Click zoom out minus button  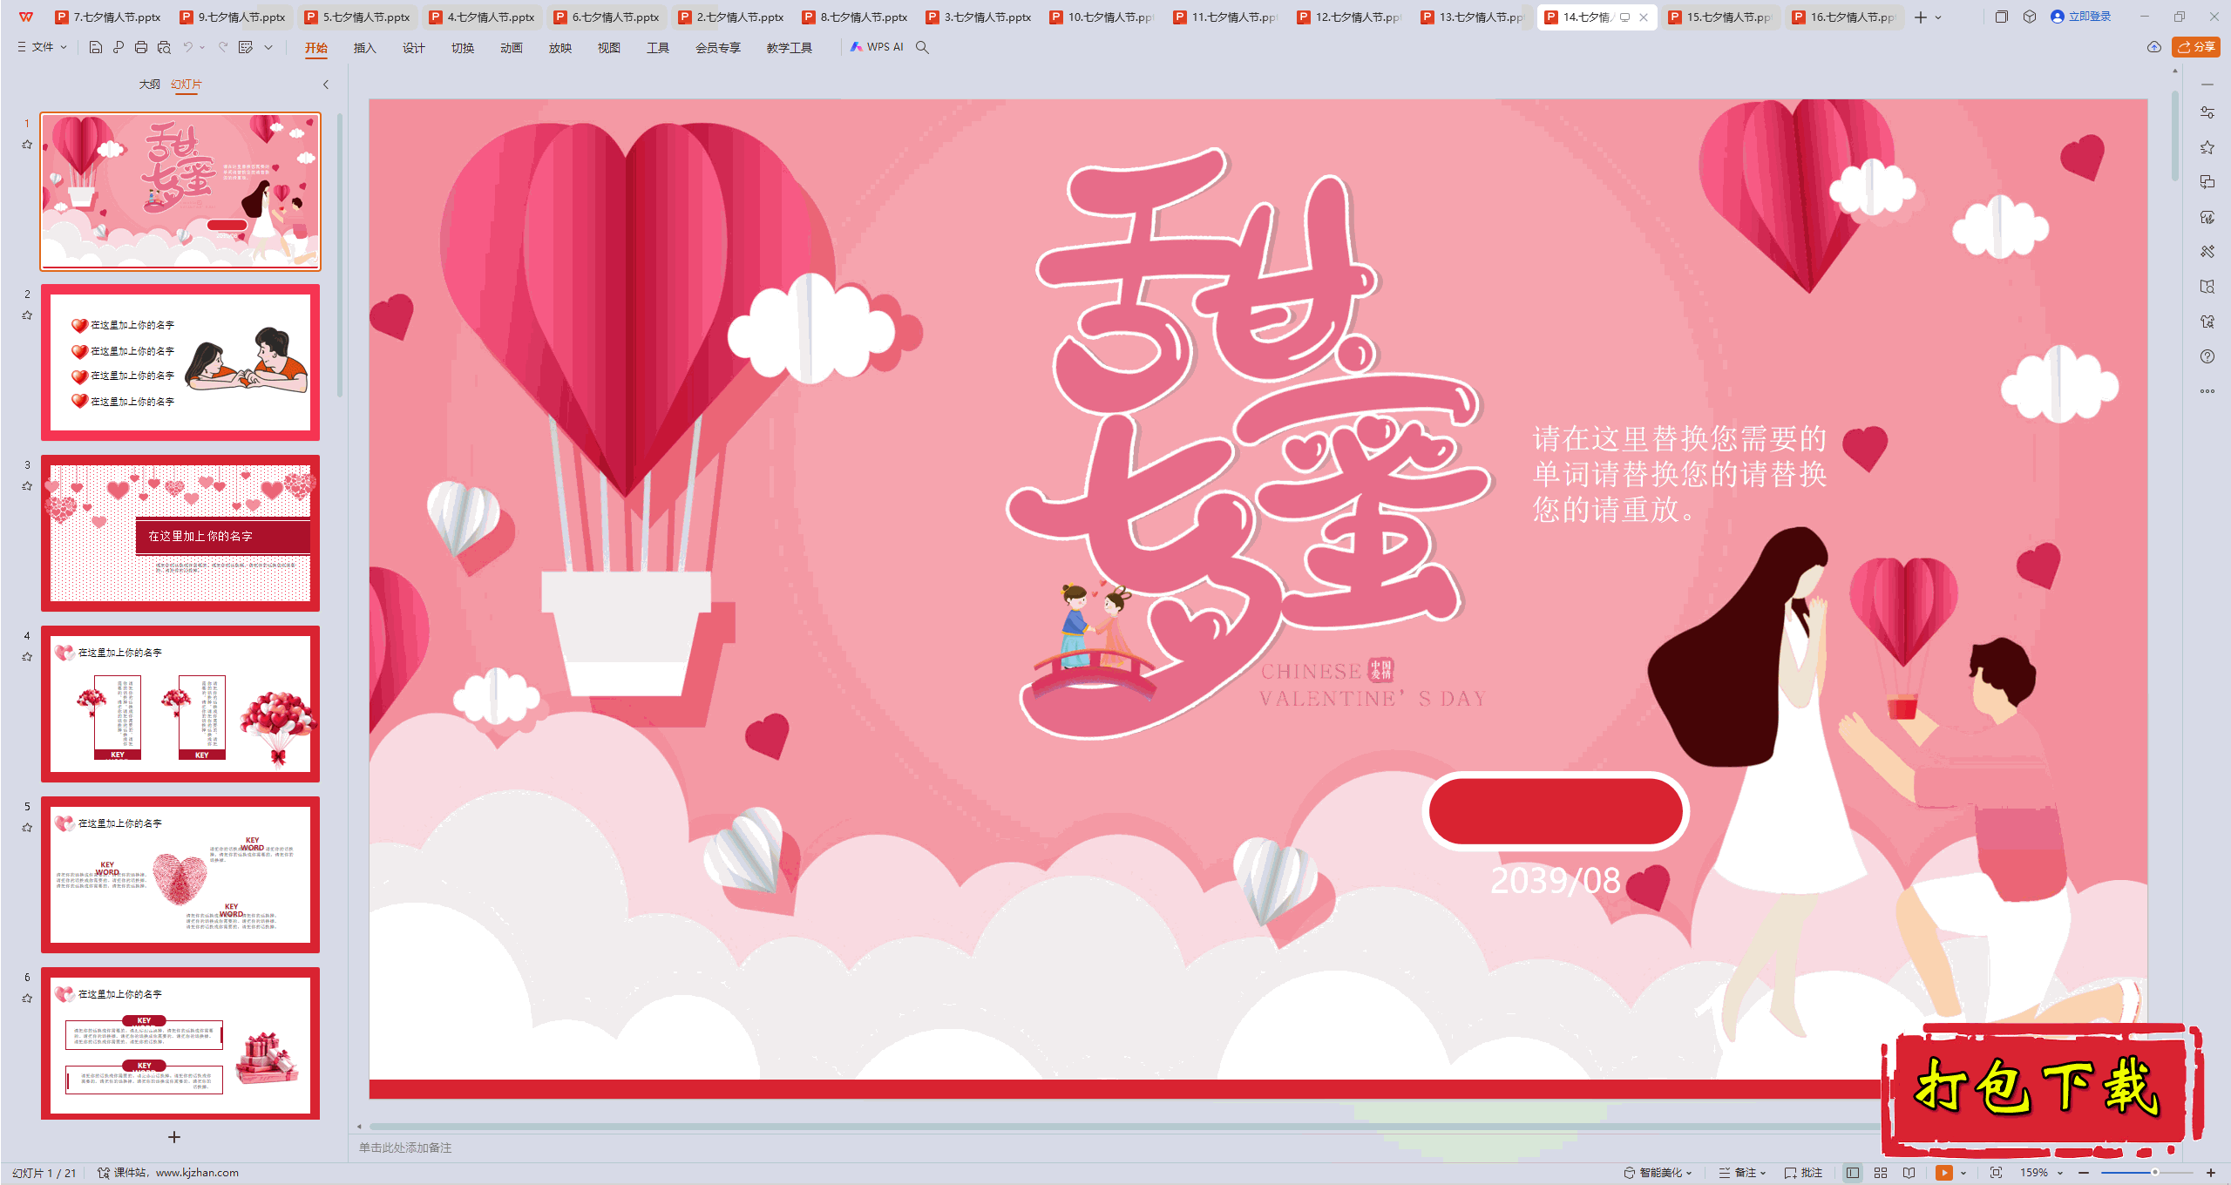(2084, 1173)
